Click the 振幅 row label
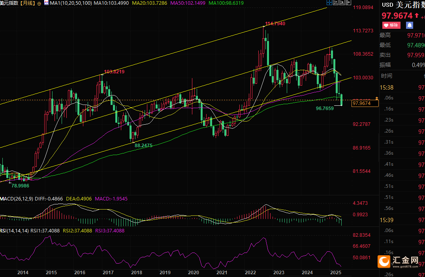This screenshot has width=425, height=277. (385, 65)
